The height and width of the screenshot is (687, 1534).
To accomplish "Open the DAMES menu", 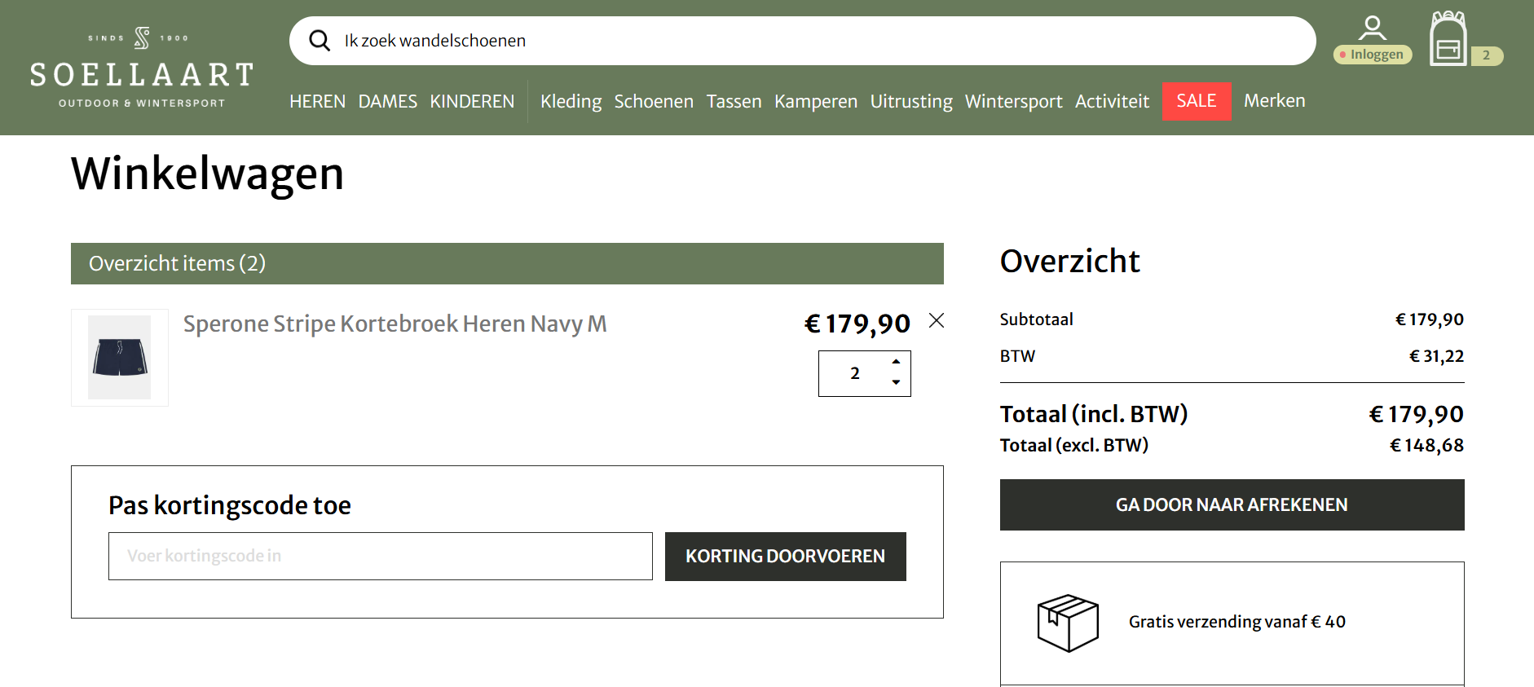I will (x=387, y=101).
